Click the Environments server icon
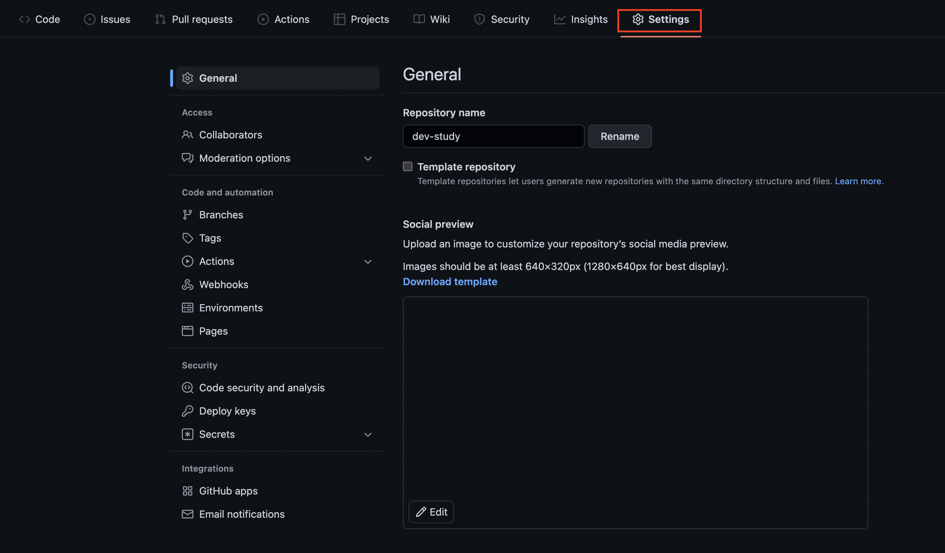Viewport: 945px width, 553px height. [x=188, y=308]
